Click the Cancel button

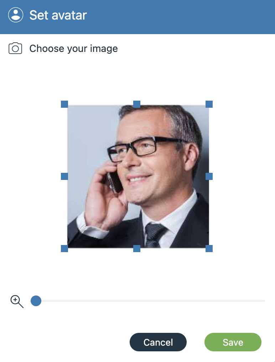click(158, 342)
